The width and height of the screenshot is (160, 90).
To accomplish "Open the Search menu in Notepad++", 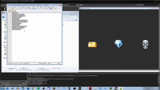I will [15, 7].
